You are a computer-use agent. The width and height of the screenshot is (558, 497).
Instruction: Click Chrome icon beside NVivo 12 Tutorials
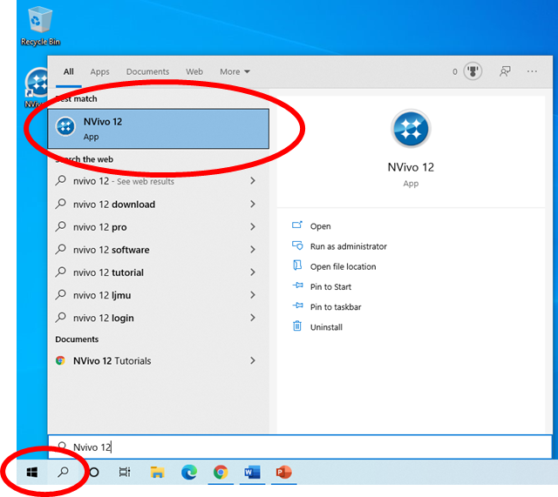(x=60, y=360)
